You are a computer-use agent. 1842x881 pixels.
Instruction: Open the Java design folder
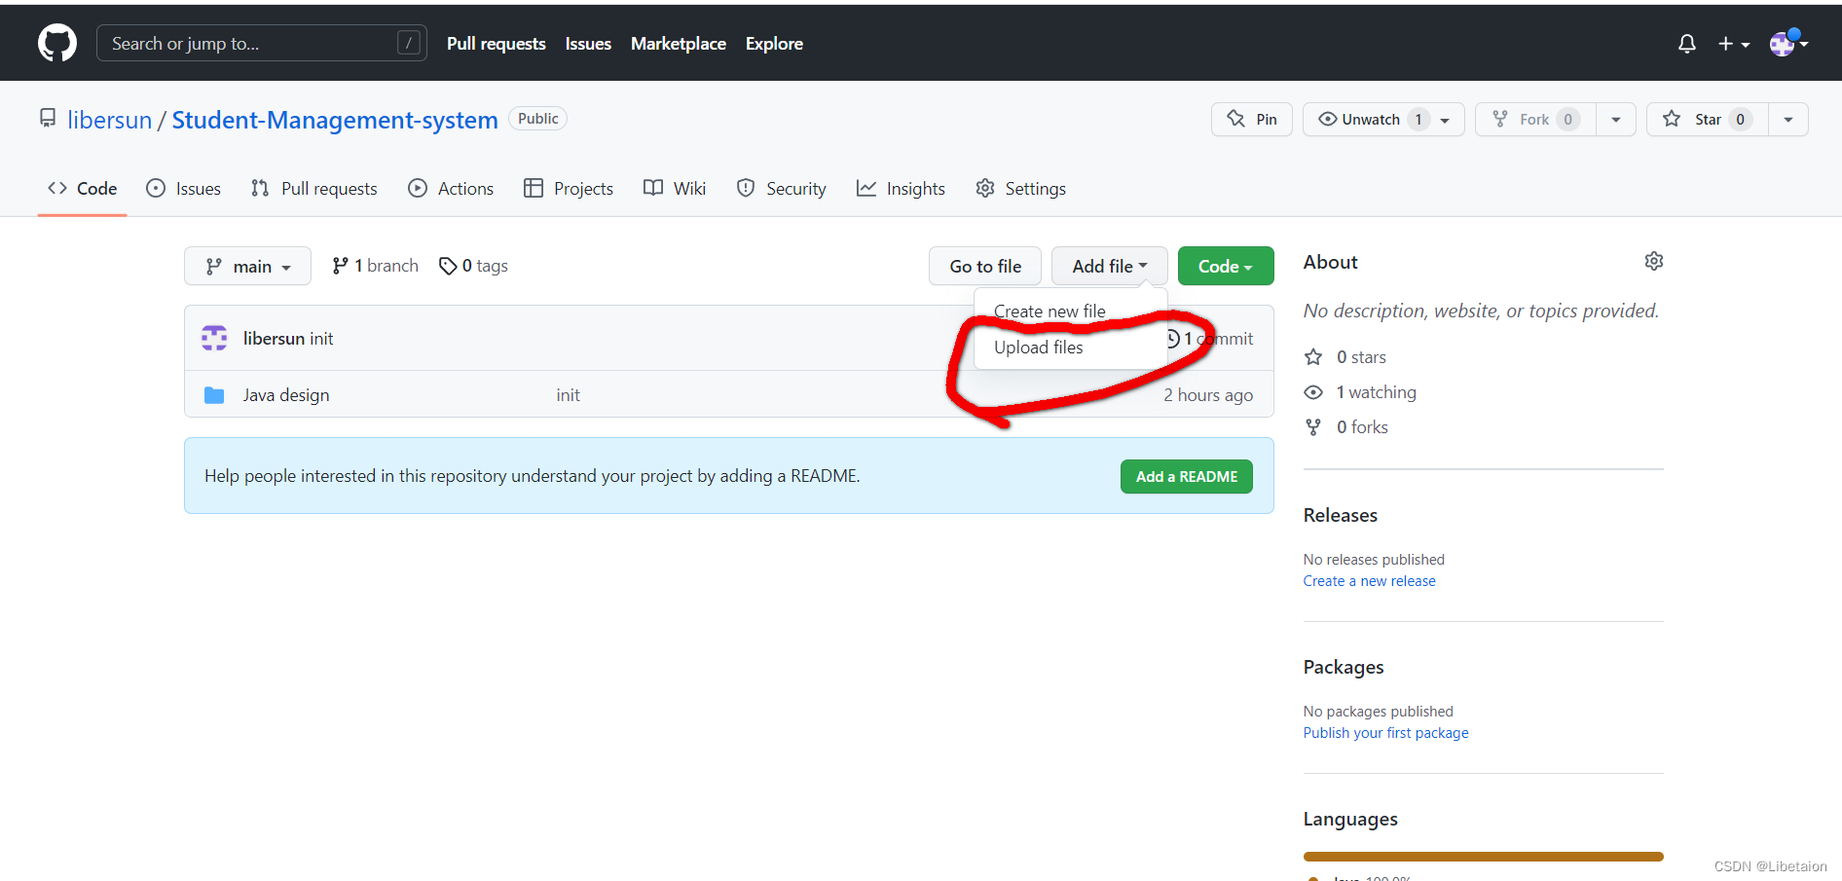click(286, 395)
